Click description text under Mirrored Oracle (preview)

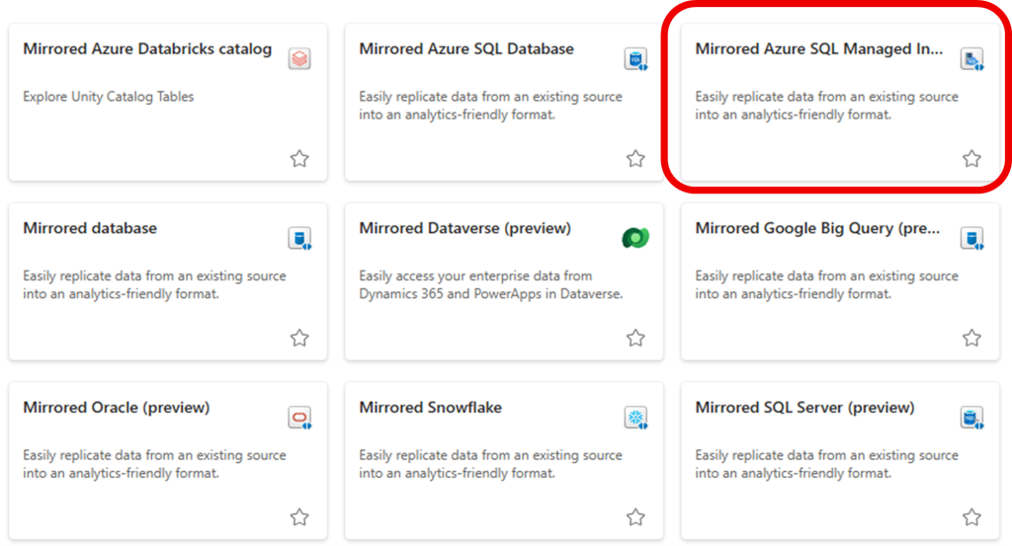[x=154, y=464]
